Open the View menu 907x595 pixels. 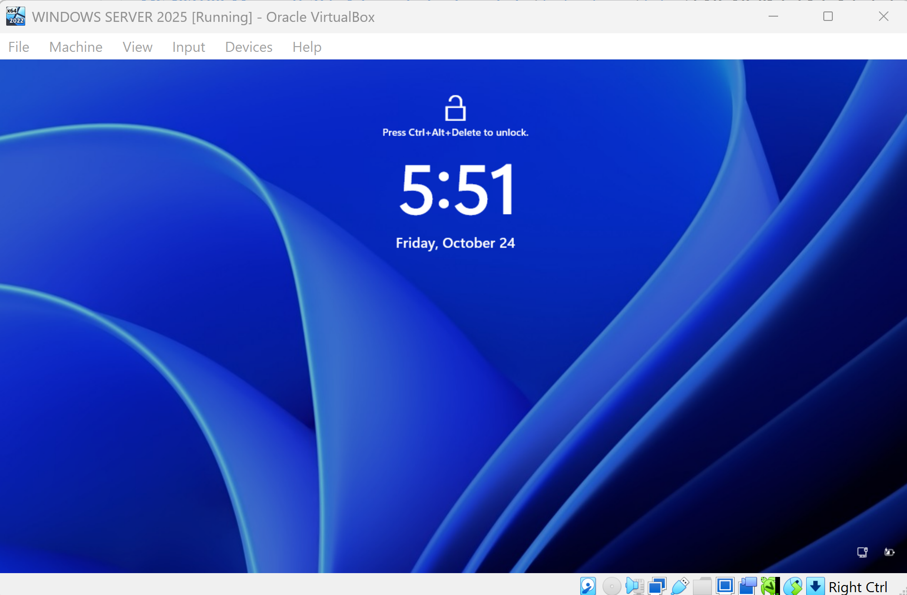tap(137, 47)
